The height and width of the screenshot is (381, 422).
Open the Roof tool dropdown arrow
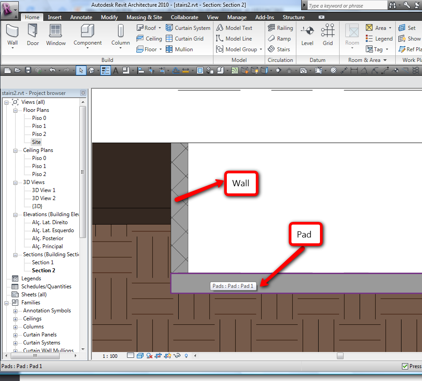tap(160, 28)
